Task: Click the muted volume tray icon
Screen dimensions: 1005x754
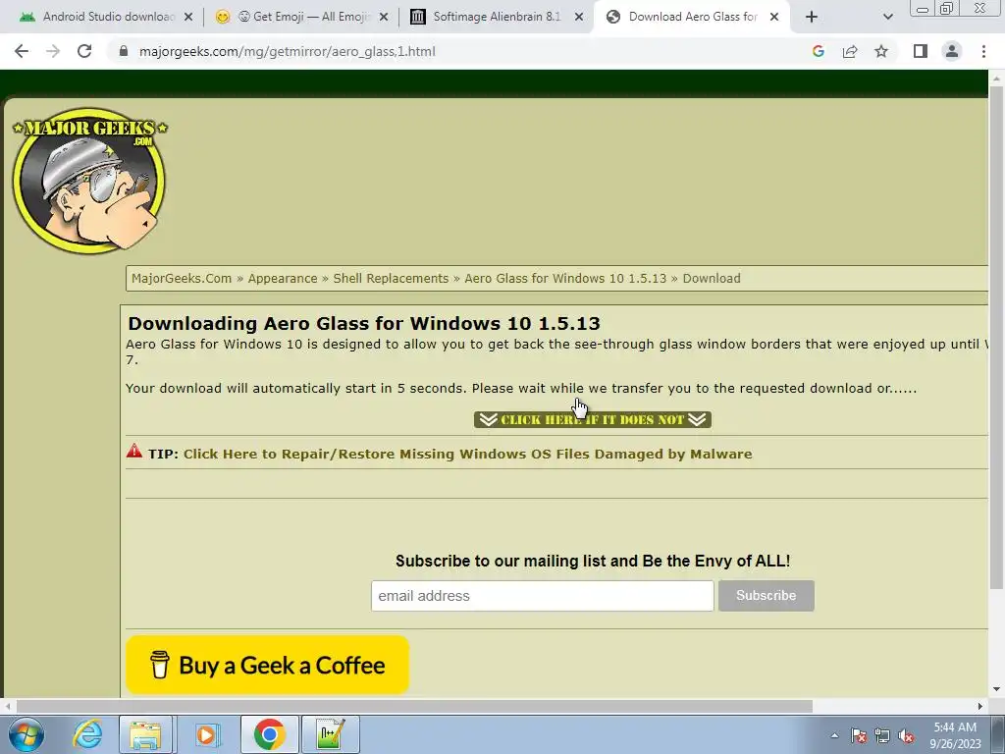Action: pyautogui.click(x=906, y=736)
